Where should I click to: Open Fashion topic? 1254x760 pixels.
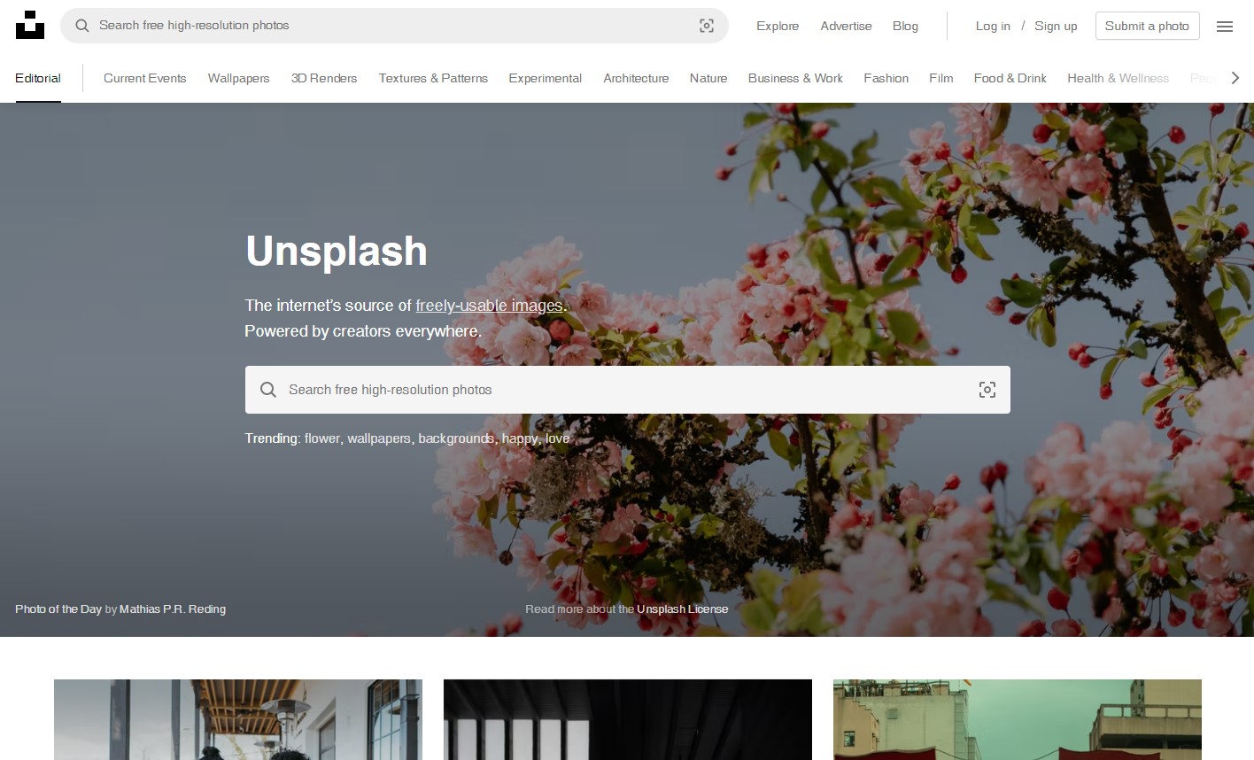click(x=886, y=78)
